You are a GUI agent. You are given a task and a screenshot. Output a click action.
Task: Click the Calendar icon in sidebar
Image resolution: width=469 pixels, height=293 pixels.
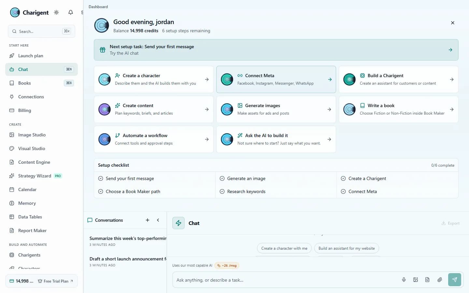coord(12,189)
